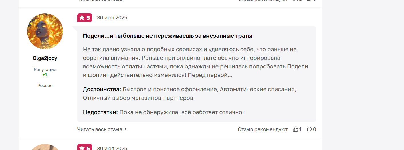The height and width of the screenshot is (150, 404).
Task: Click the Отзыв рекомендуют label
Action: pos(263,129)
